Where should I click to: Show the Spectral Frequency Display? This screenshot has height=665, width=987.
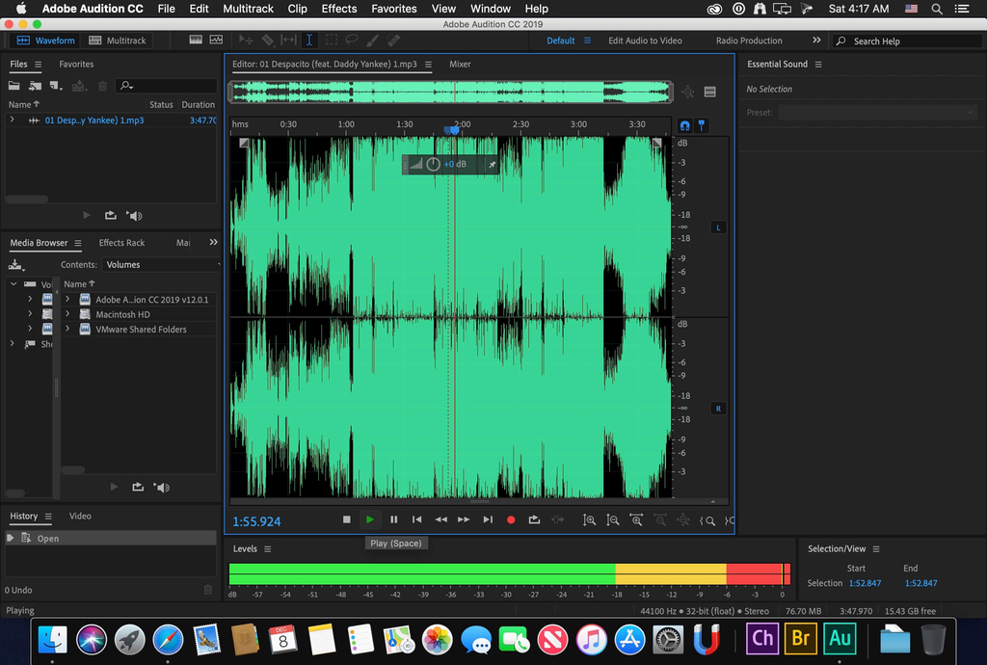[x=196, y=40]
